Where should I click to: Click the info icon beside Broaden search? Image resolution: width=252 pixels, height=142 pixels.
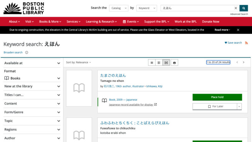point(27,52)
